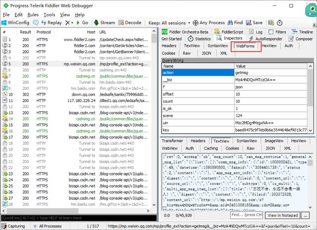Open the Filters tab
Image resolution: width=317 pixels, height=230 pixels.
coord(277,32)
